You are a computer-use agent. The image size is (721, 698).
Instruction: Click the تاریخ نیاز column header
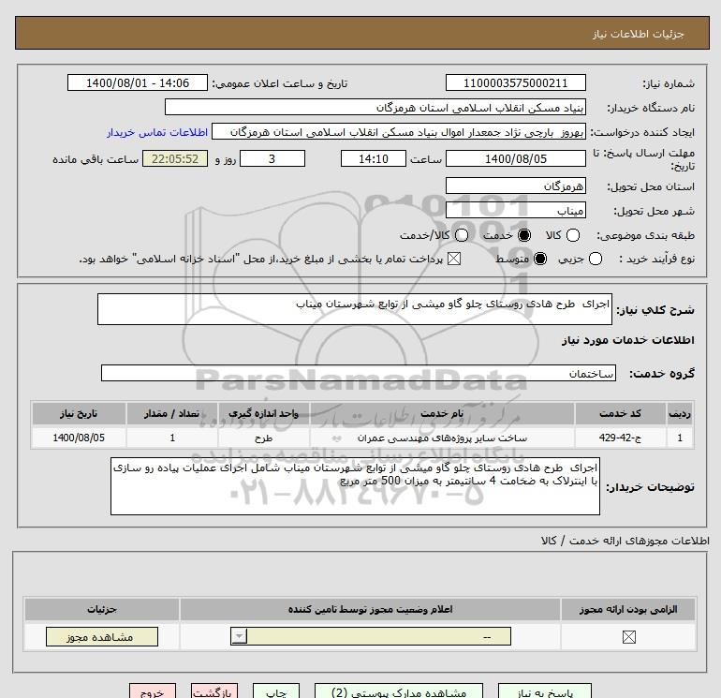79,413
